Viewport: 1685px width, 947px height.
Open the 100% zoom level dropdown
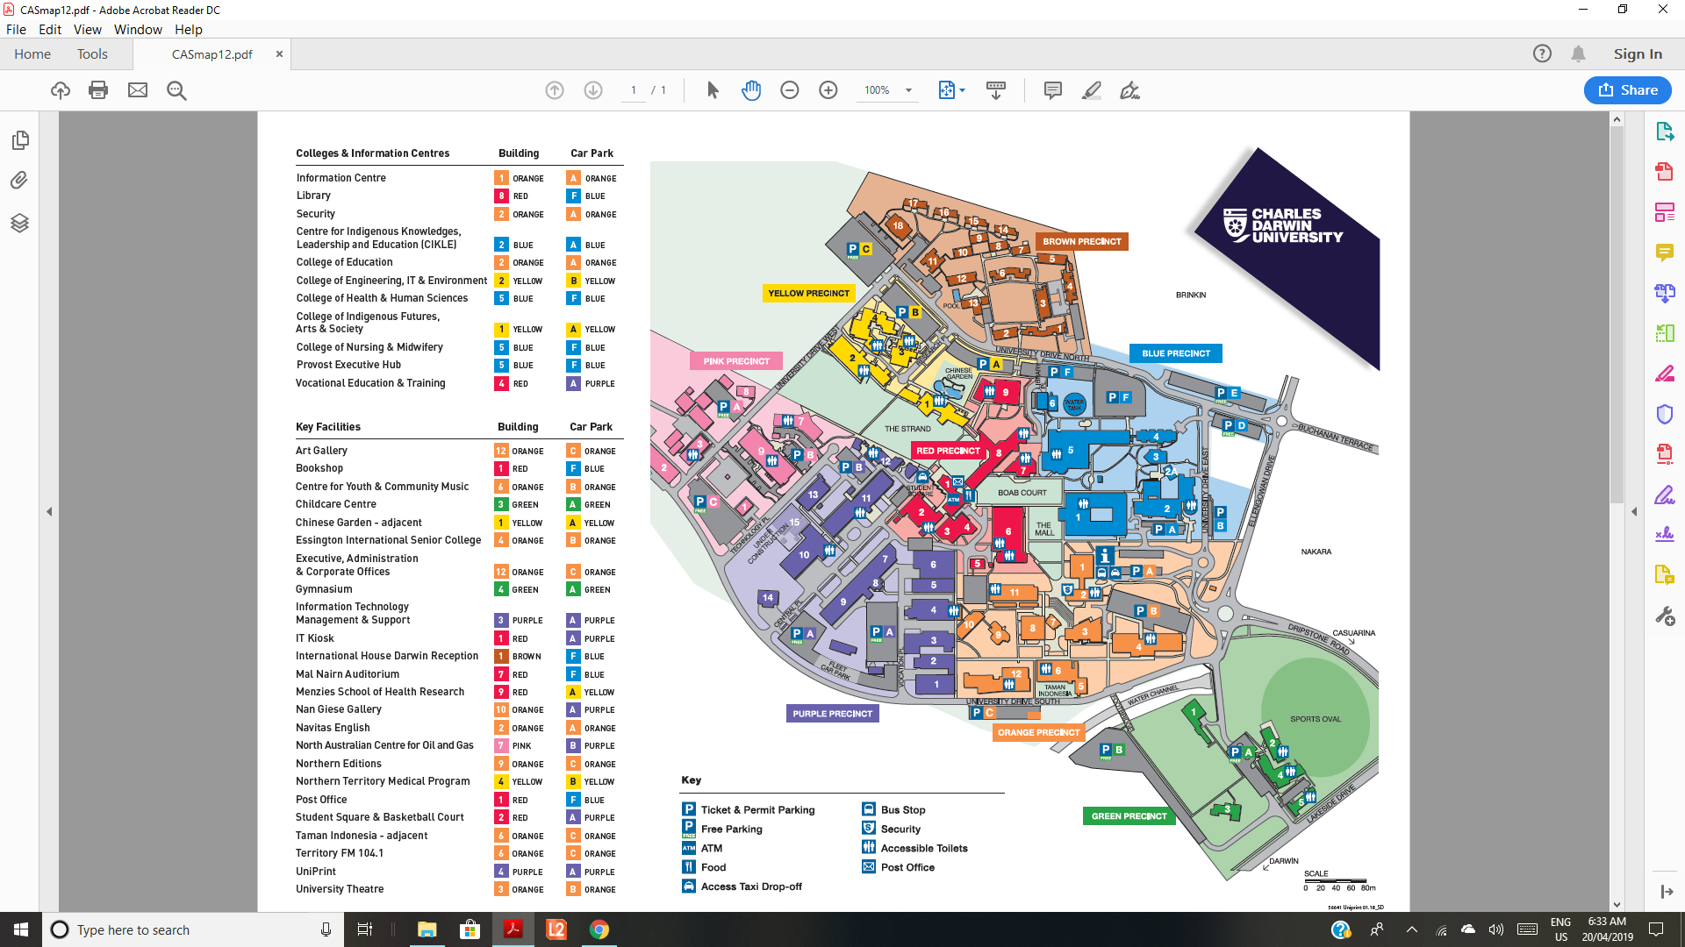click(x=908, y=90)
